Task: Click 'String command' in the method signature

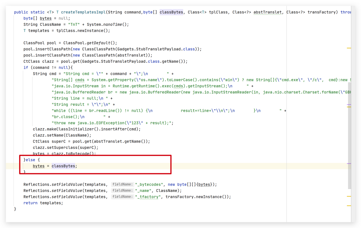Action: point(124,12)
